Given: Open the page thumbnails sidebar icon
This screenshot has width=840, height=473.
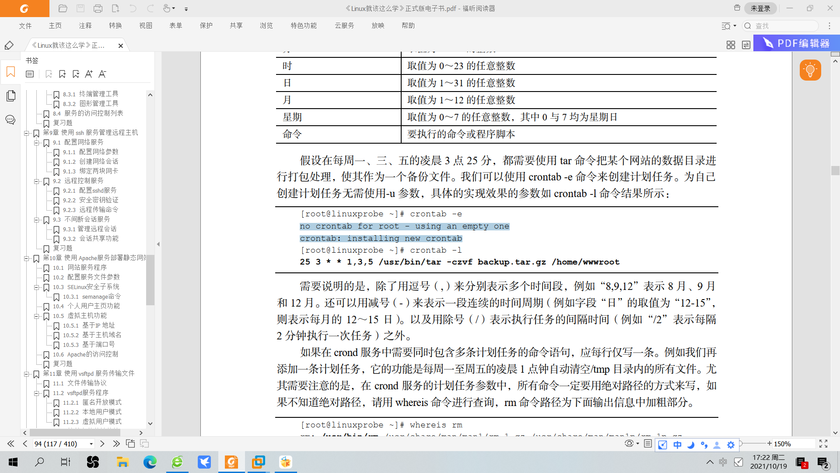Looking at the screenshot, I should (x=11, y=95).
